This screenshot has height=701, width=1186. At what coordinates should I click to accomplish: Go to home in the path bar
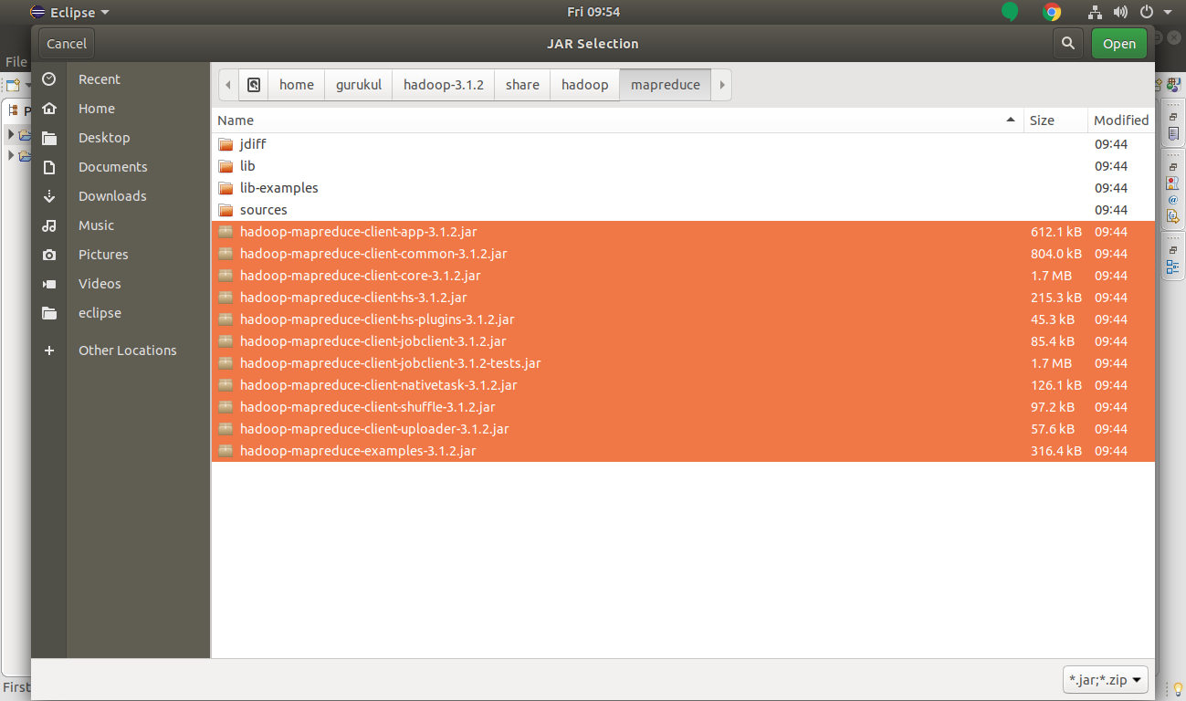[x=297, y=85]
